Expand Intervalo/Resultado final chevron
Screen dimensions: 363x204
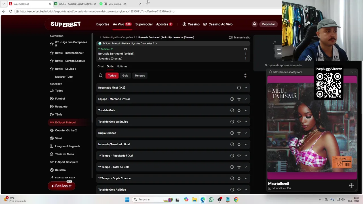(x=246, y=144)
